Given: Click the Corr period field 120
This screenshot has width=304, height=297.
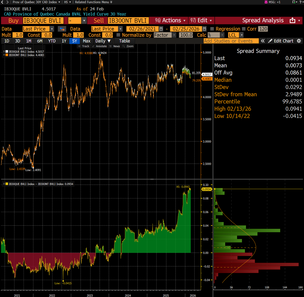Looking at the screenshot, I should [x=263, y=29].
